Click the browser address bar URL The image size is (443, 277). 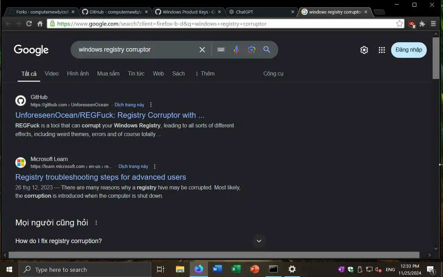(x=162, y=24)
